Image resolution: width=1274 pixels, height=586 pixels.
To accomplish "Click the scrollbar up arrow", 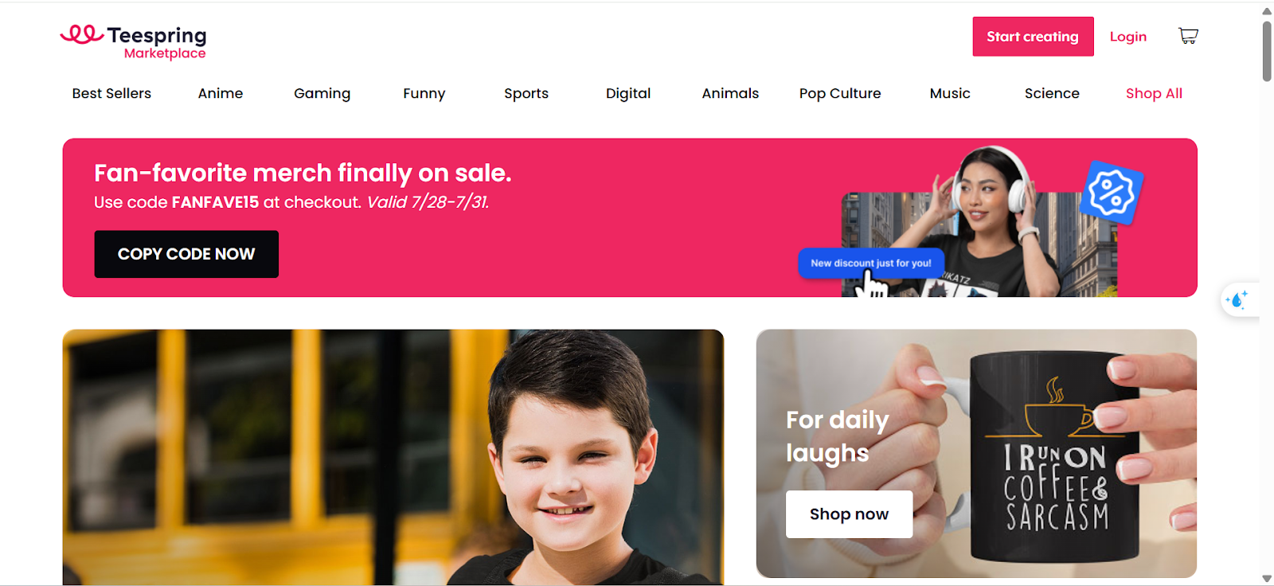I will (1267, 10).
